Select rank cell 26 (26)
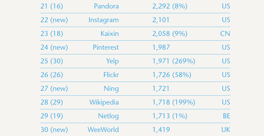This screenshot has width=264, height=136. pyautogui.click(x=52, y=75)
